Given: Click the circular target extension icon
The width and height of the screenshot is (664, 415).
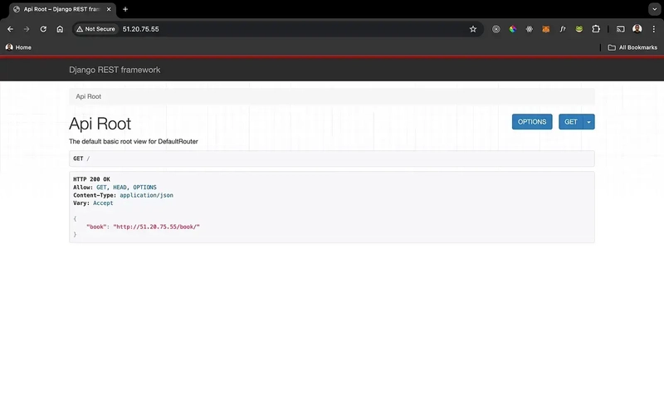Looking at the screenshot, I should (x=496, y=29).
